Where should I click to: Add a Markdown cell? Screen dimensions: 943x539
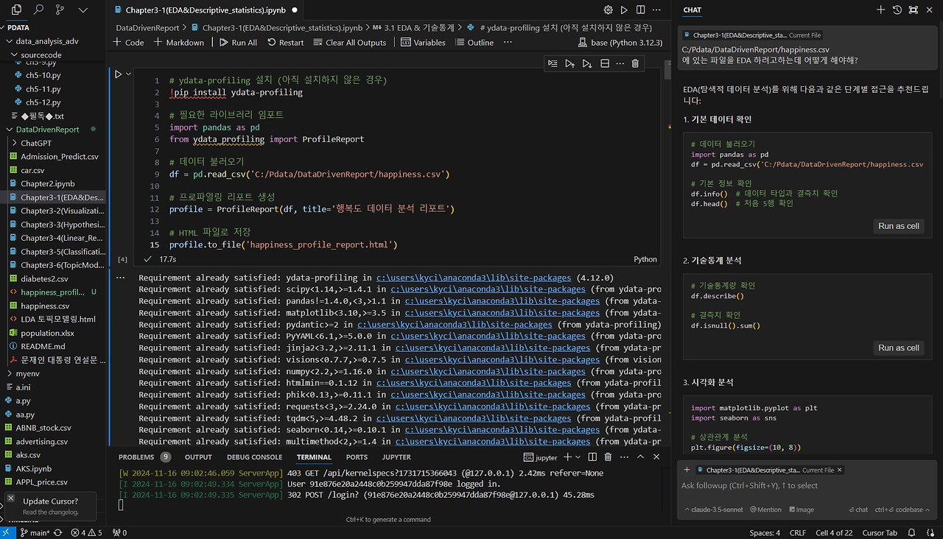(x=179, y=42)
